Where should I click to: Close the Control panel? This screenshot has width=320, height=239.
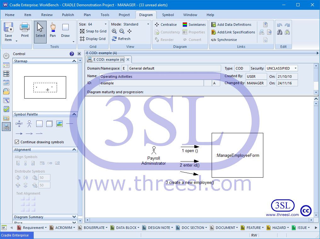(79, 54)
